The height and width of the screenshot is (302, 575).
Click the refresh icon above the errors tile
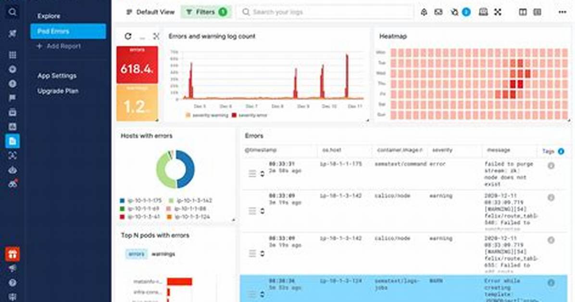127,36
